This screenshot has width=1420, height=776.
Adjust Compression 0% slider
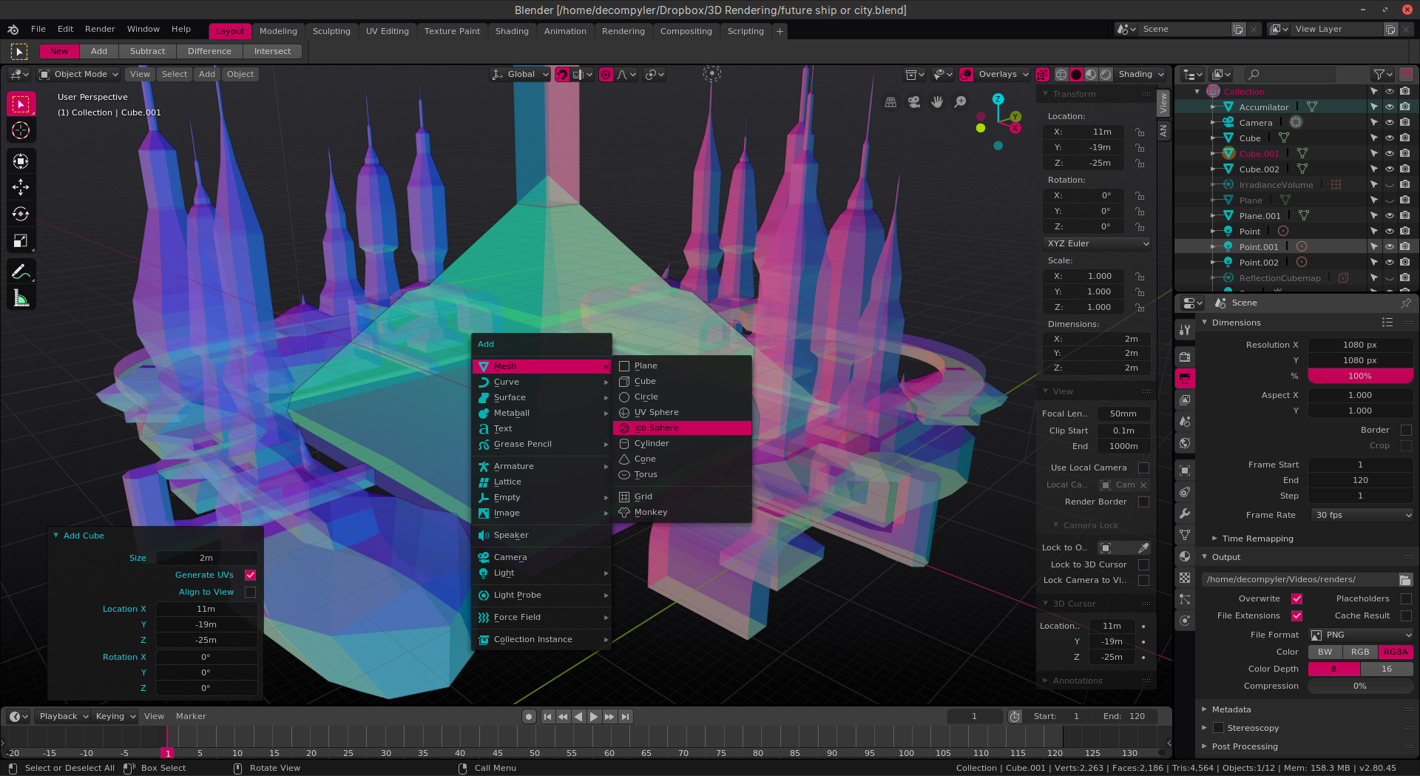1361,686
